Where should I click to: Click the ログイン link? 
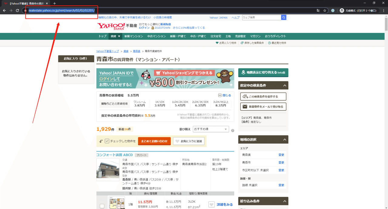click(144, 28)
